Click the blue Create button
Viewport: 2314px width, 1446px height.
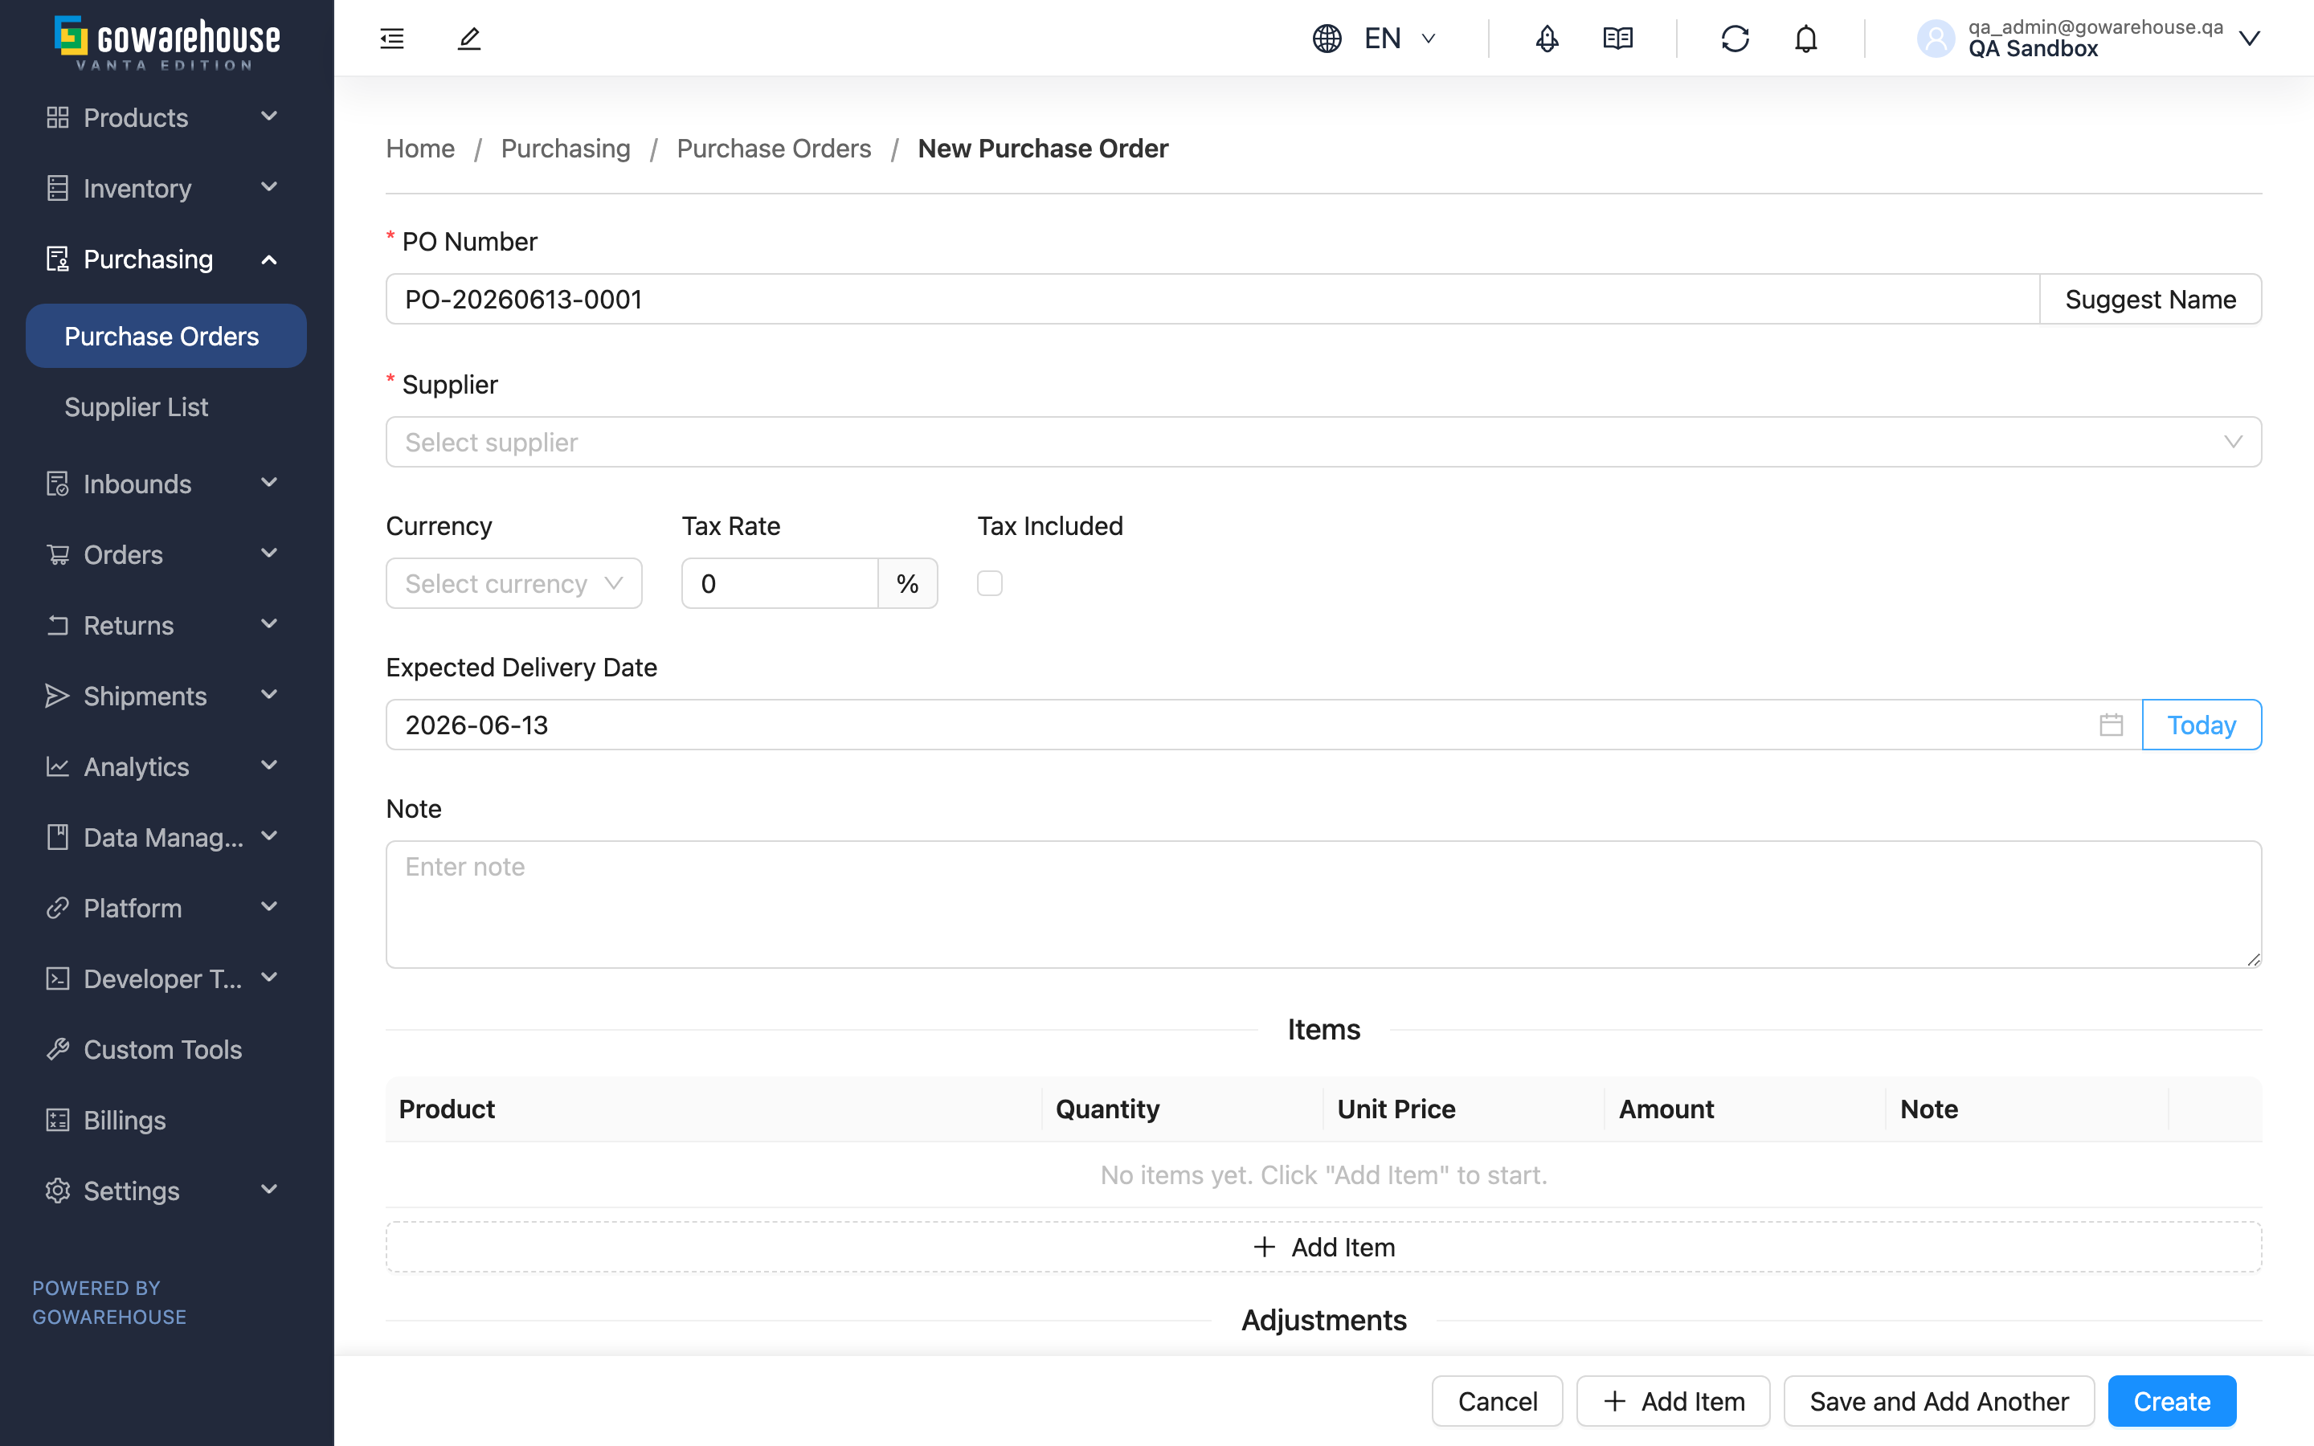coord(2172,1401)
